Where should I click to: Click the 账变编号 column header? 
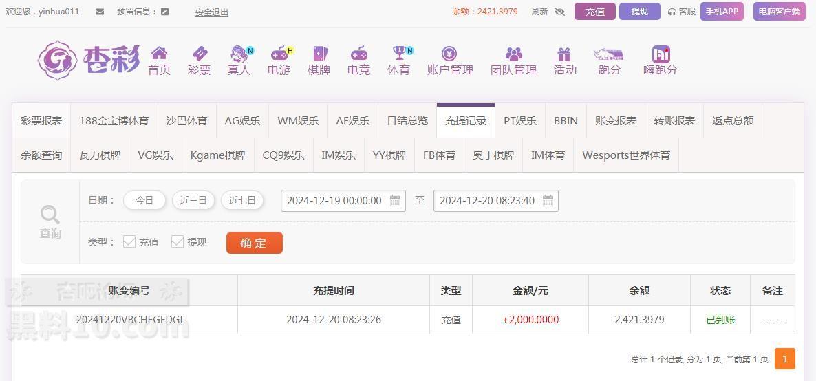129,290
